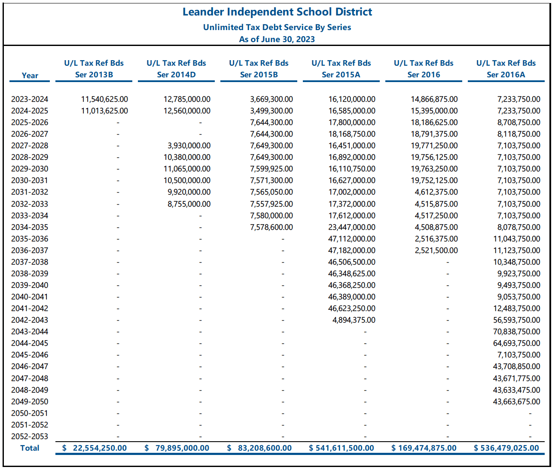Image resolution: width=555 pixels, height=470 pixels.
Task: Click value 16,120,000.00 in Ser 2015A
Action: tap(352, 99)
